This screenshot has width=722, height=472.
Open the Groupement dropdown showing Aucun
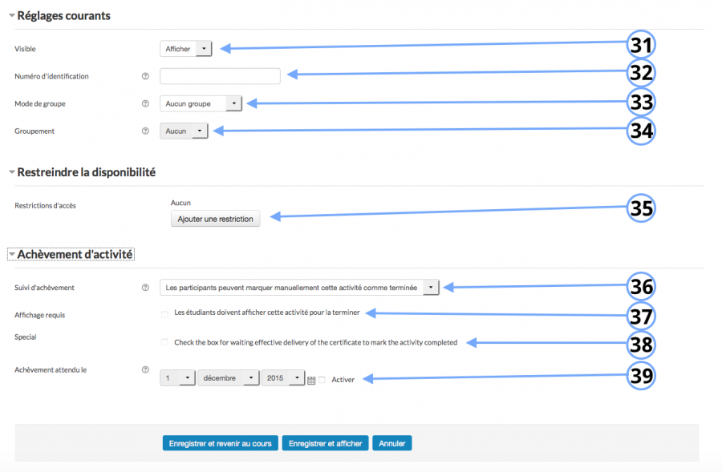tap(183, 131)
